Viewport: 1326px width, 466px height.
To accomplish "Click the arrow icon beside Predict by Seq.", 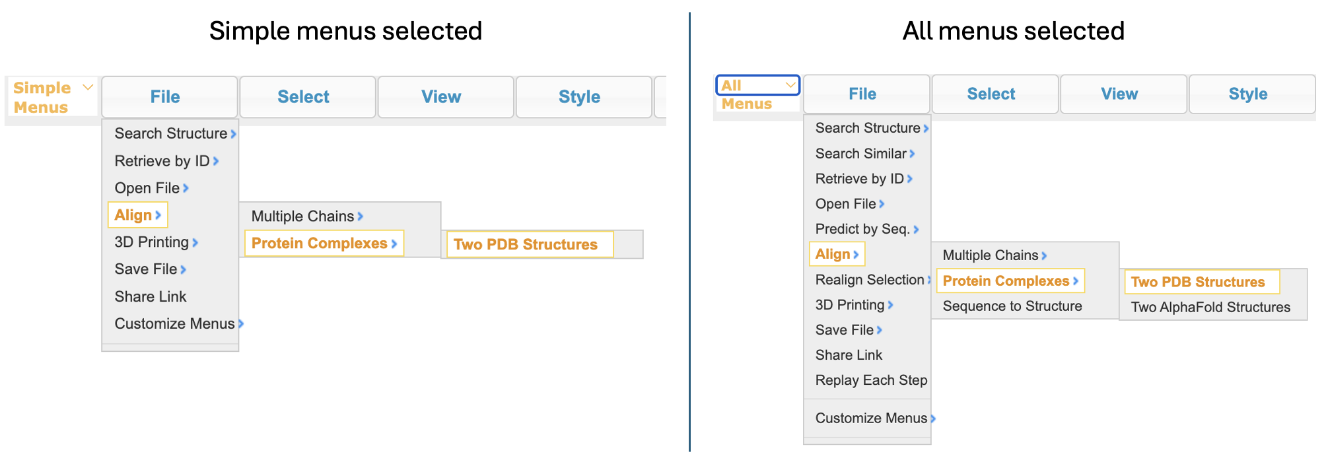I will 916,229.
